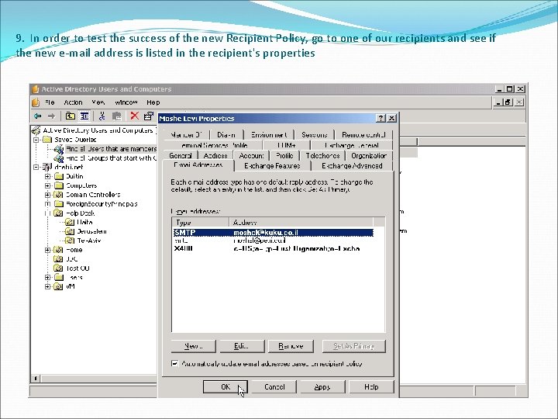Expand the VM tree node
The width and height of the screenshot is (558, 419).
pos(47,286)
